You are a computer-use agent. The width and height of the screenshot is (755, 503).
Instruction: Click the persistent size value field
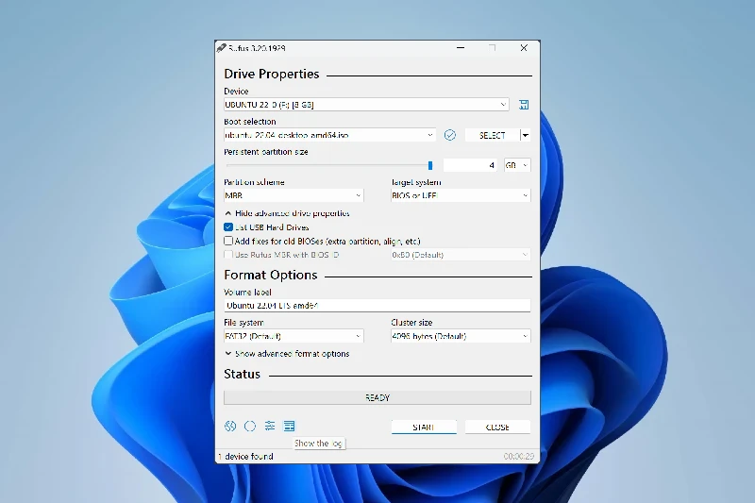tap(471, 165)
